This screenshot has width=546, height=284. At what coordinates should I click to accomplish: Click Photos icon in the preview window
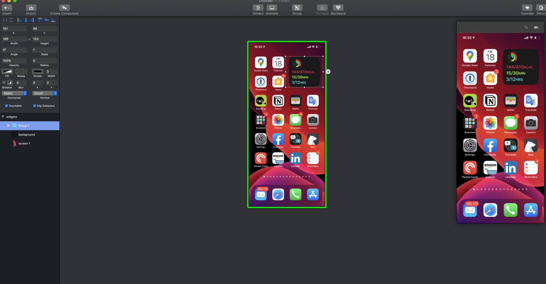[490, 123]
